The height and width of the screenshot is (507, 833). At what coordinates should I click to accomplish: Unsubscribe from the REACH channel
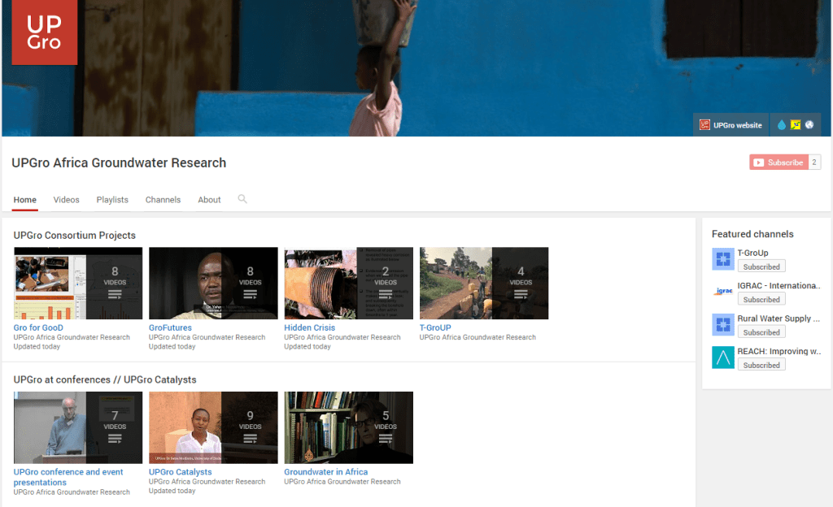coord(761,366)
